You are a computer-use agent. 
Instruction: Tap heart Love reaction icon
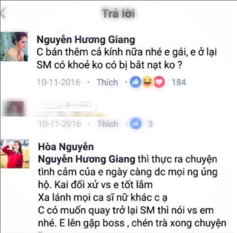click(159, 82)
